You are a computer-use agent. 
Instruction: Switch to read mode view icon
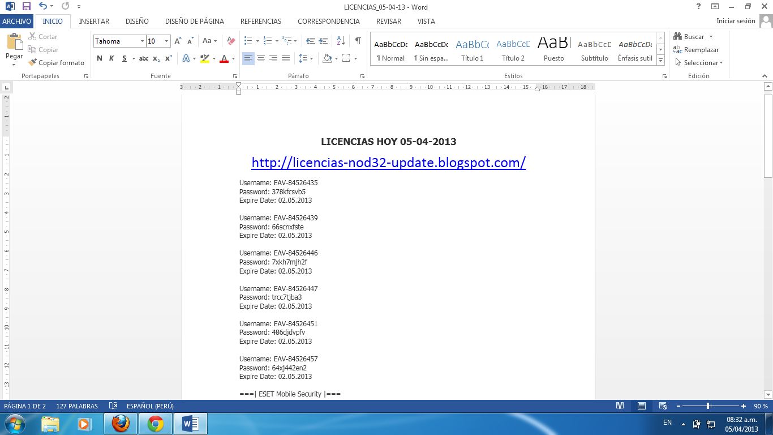pyautogui.click(x=620, y=406)
